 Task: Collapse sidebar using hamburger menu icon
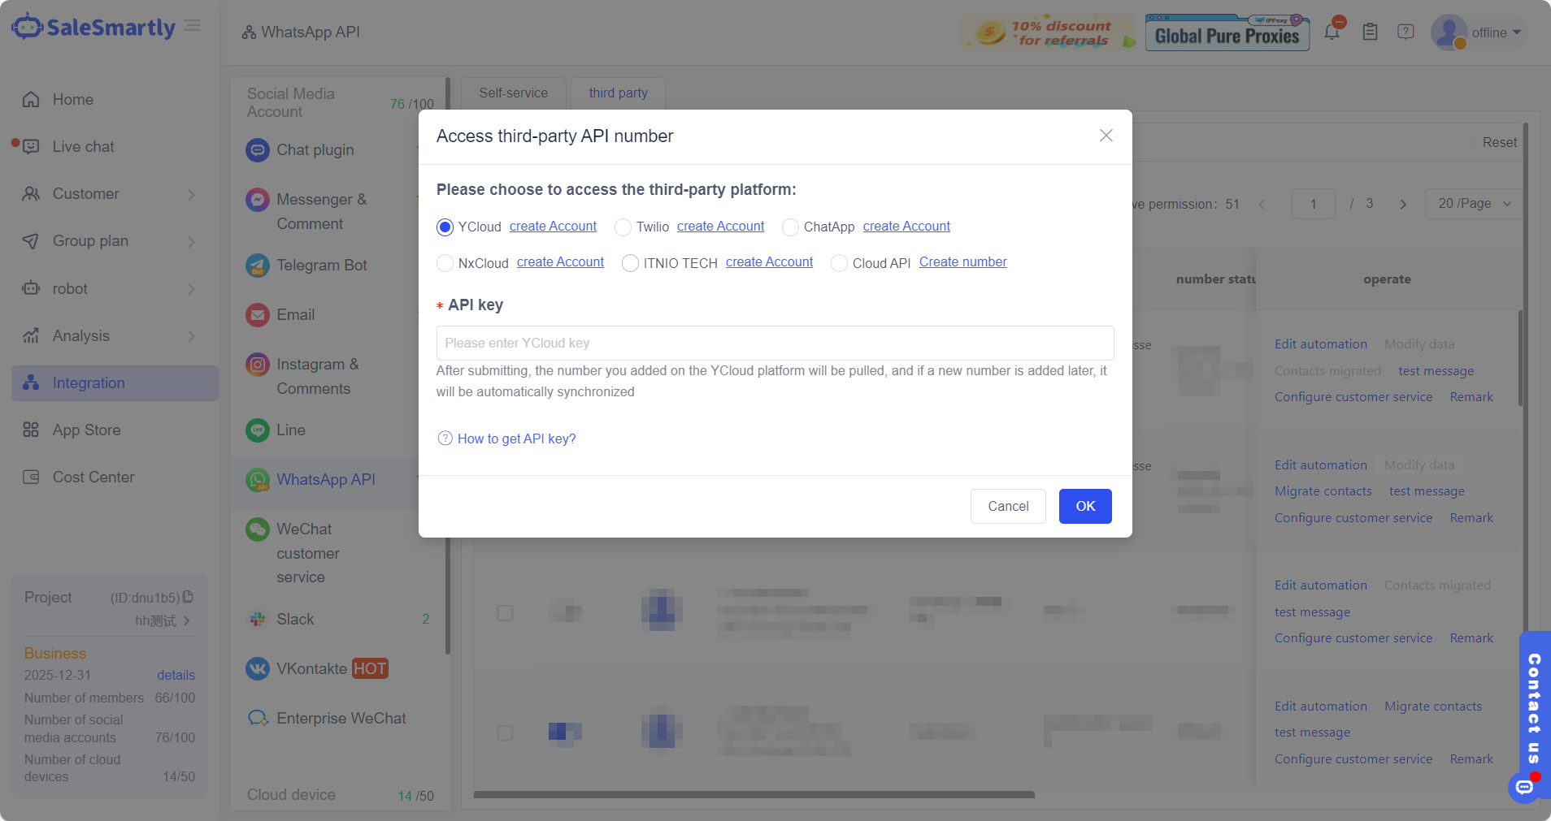[193, 26]
